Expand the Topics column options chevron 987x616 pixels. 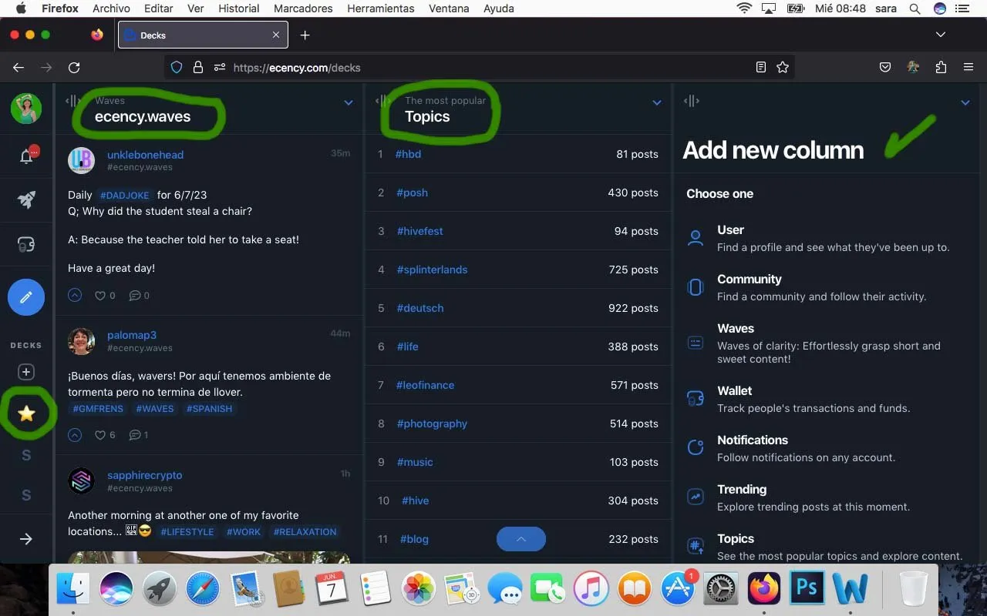pyautogui.click(x=657, y=102)
